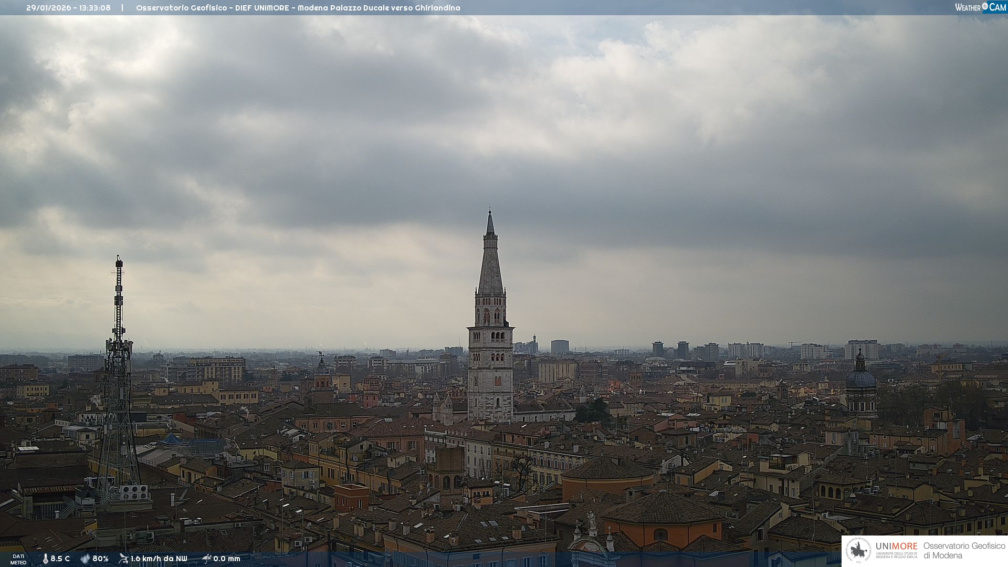This screenshot has height=567, width=1008.
Task: Click the date and time stamp
Action: 68,8
